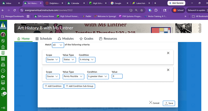
Task: Open a new browser tab with plus
Action: point(155,3)
